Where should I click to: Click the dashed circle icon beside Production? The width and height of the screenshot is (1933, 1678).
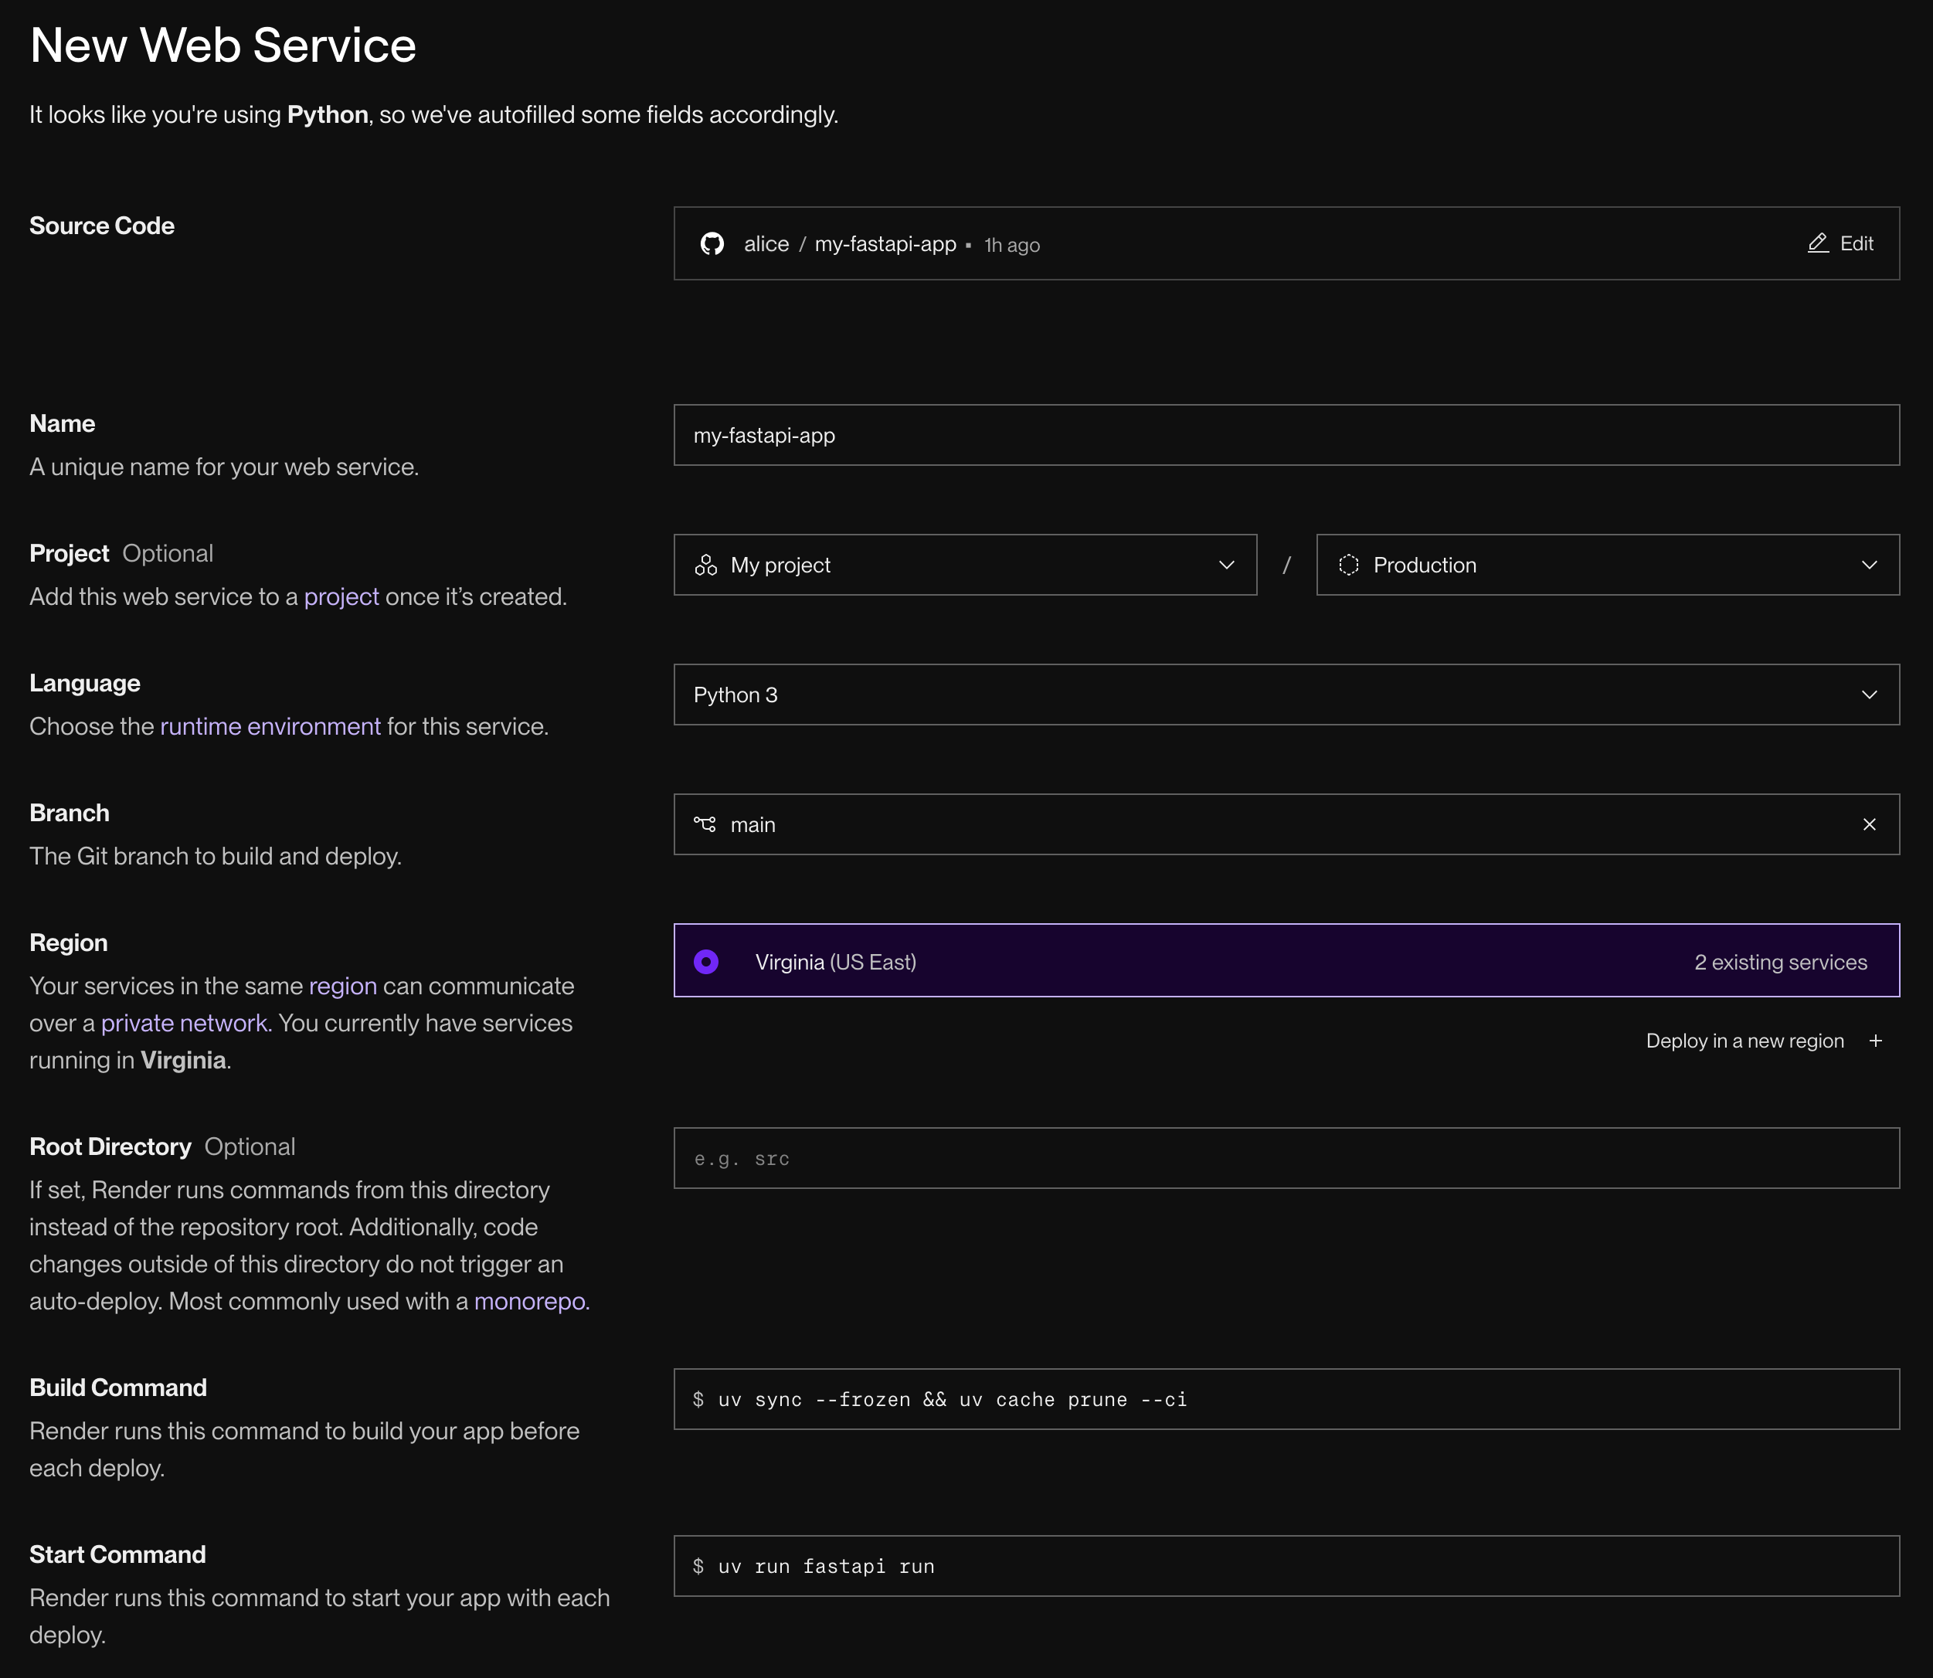pyautogui.click(x=1349, y=565)
